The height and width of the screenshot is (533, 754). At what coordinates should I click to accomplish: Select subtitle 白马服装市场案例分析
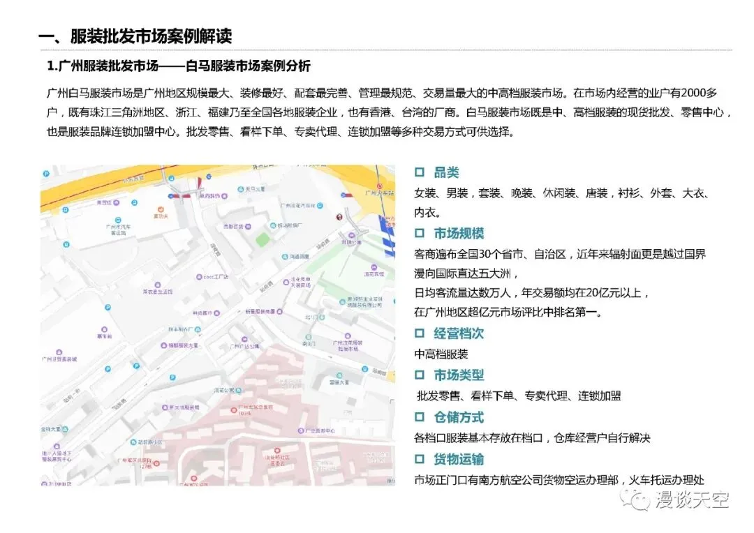pyautogui.click(x=248, y=66)
